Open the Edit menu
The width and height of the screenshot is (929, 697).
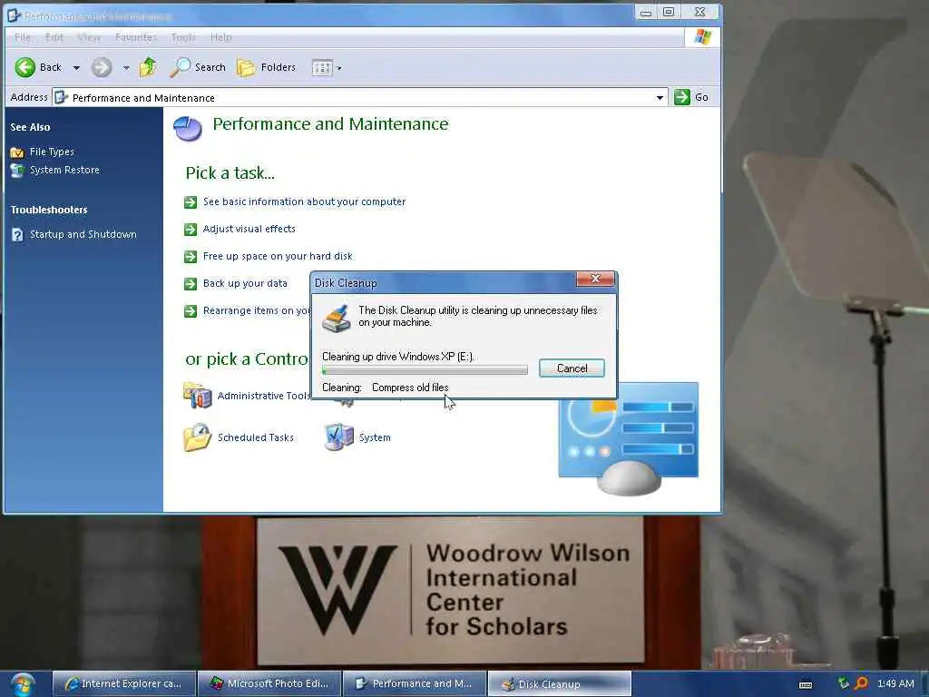tap(54, 37)
